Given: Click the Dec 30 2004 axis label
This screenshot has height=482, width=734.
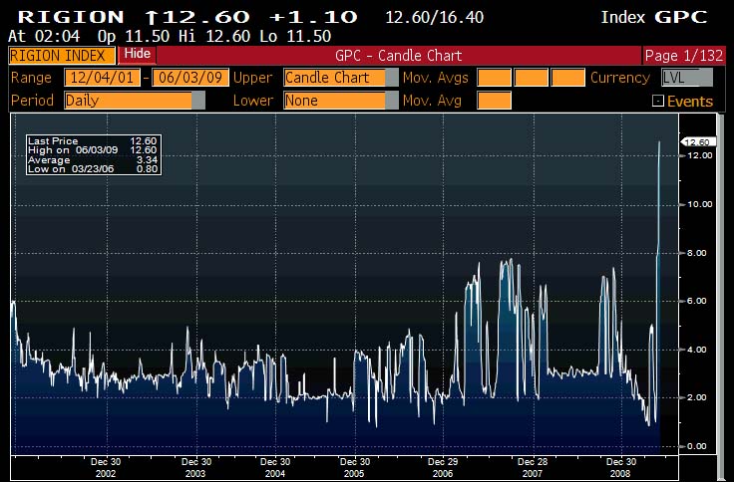Looking at the screenshot, I should pyautogui.click(x=275, y=467).
